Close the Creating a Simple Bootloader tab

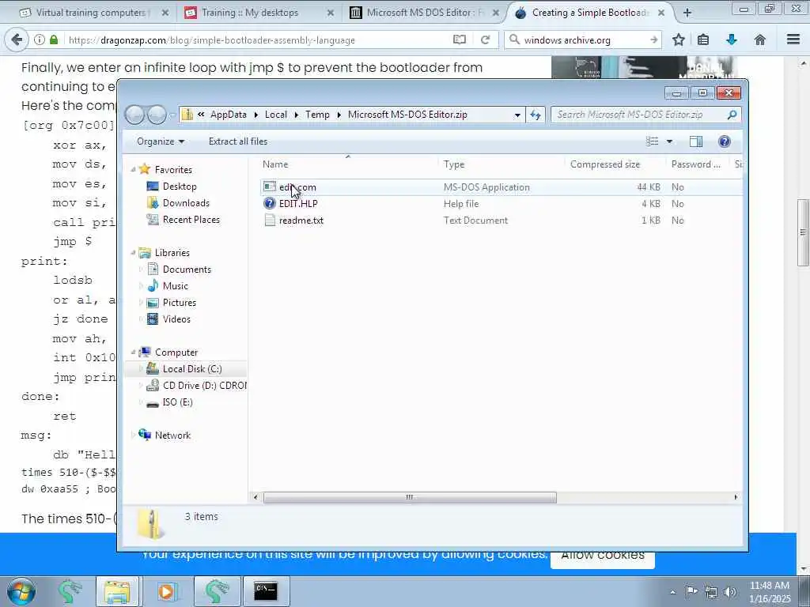(x=660, y=13)
